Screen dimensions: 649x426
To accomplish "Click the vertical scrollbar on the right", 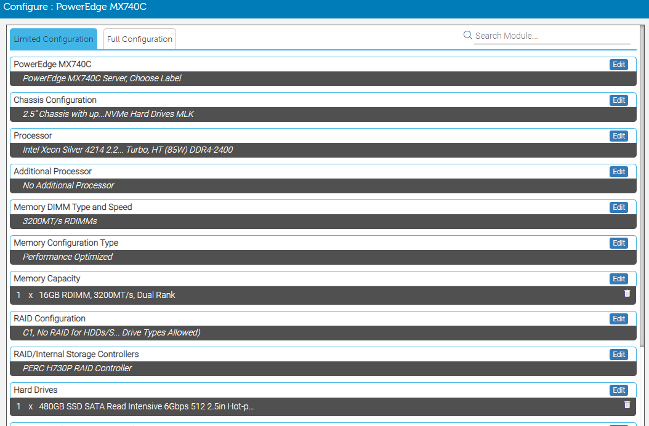I will 643,185.
